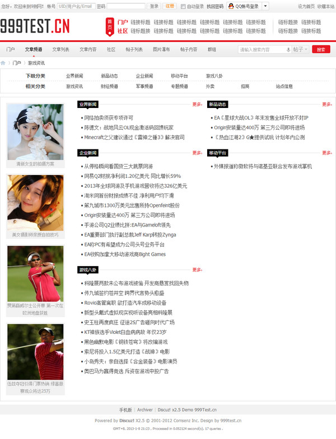Click the home icon in the breadcrumb
The height and width of the screenshot is (439, 336).
(3, 63)
